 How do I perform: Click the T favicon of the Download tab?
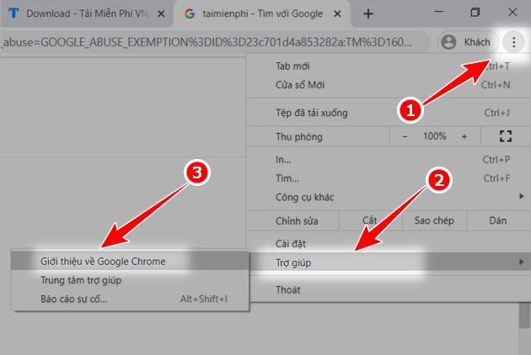tap(13, 13)
